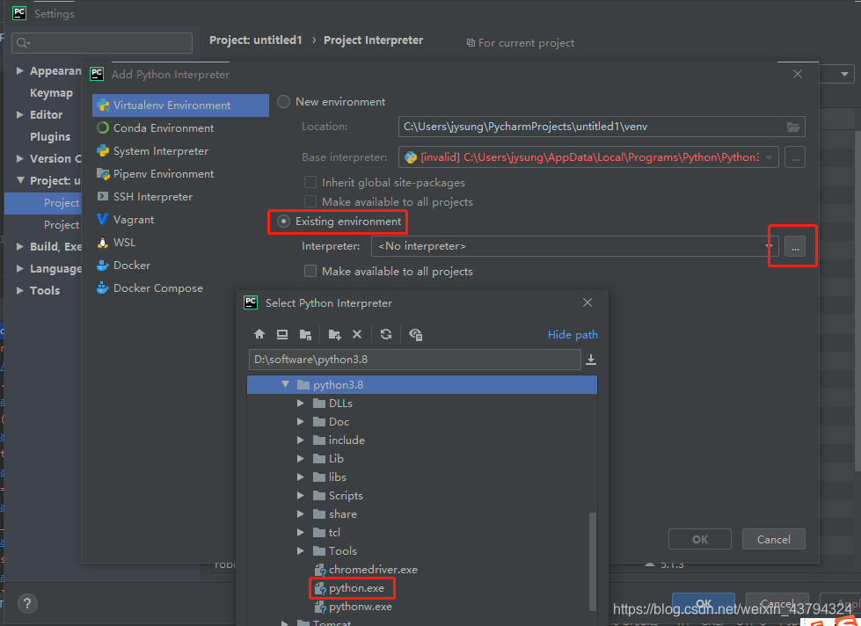Click the Docker Compose icon
The image size is (861, 626).
(103, 288)
